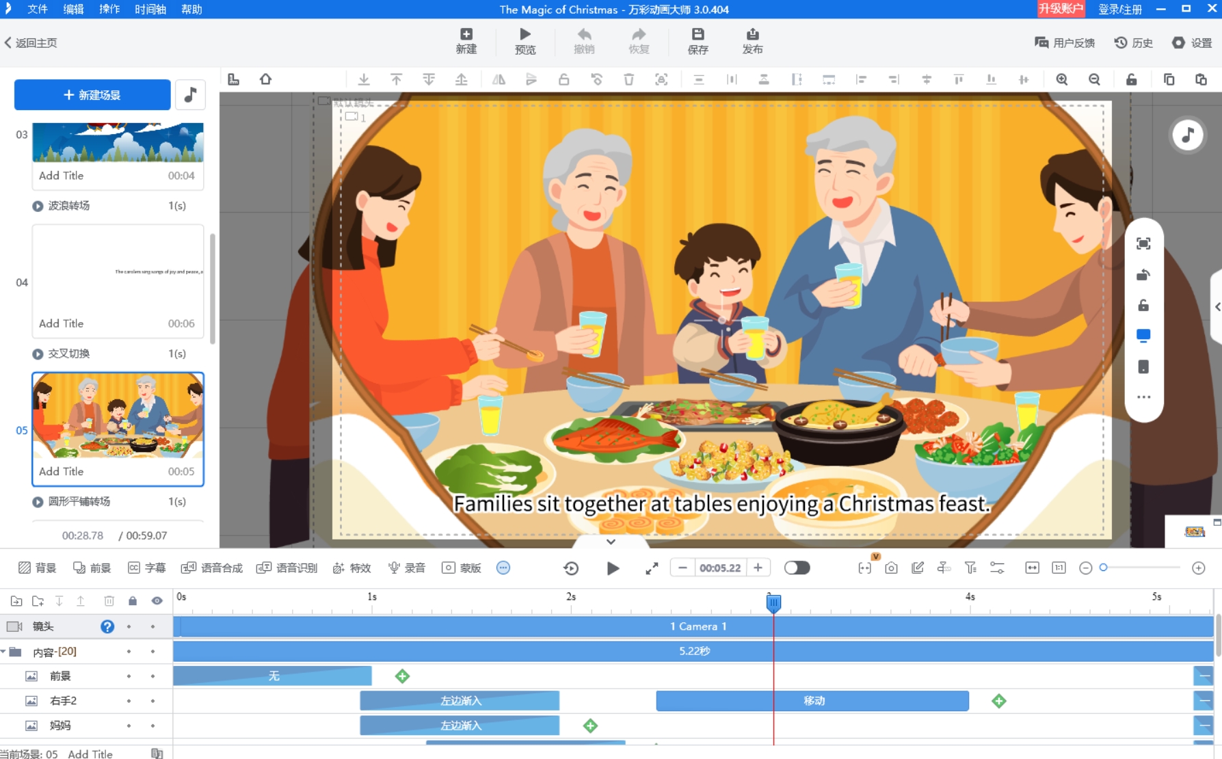Screen dimensions: 1222x759
Task: Open the 时间轴 menu
Action: 150,9
